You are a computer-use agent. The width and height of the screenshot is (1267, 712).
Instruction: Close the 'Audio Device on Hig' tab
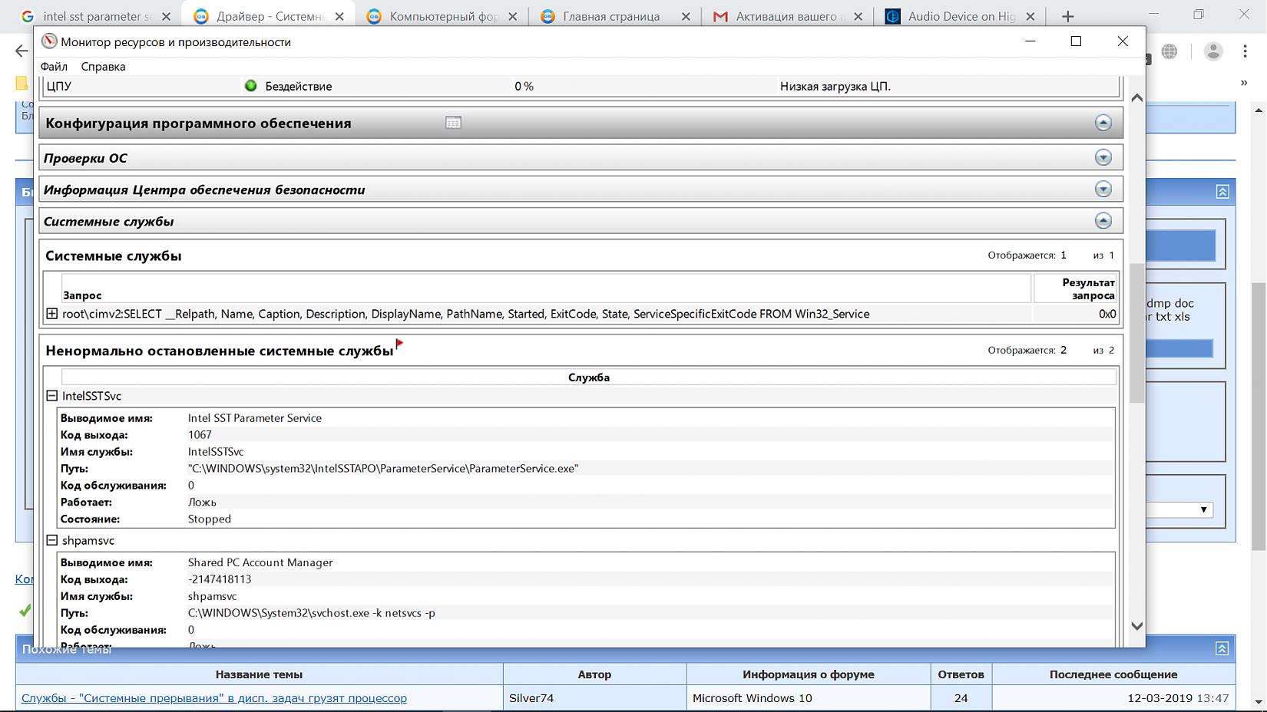click(1030, 16)
